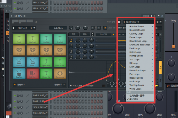Select the Floor Tom drum pad
Image resolution: width=178 pixels, height=118 pixels.
coord(60,50)
